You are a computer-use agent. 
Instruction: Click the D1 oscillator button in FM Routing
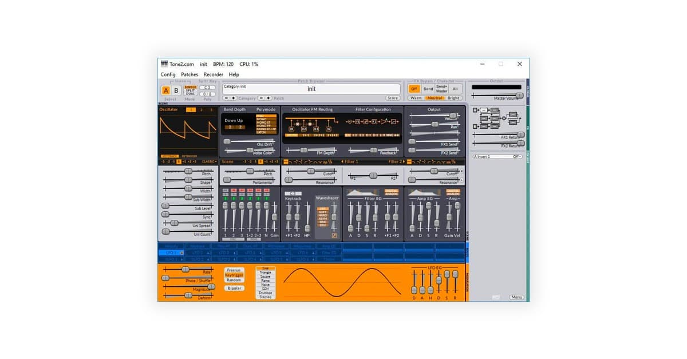coord(291,129)
